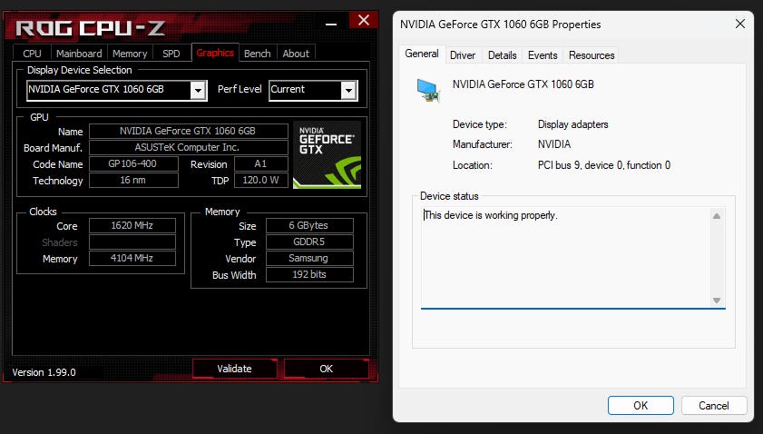The image size is (763, 434).
Task: Go to the Bench tab
Action: click(x=257, y=54)
